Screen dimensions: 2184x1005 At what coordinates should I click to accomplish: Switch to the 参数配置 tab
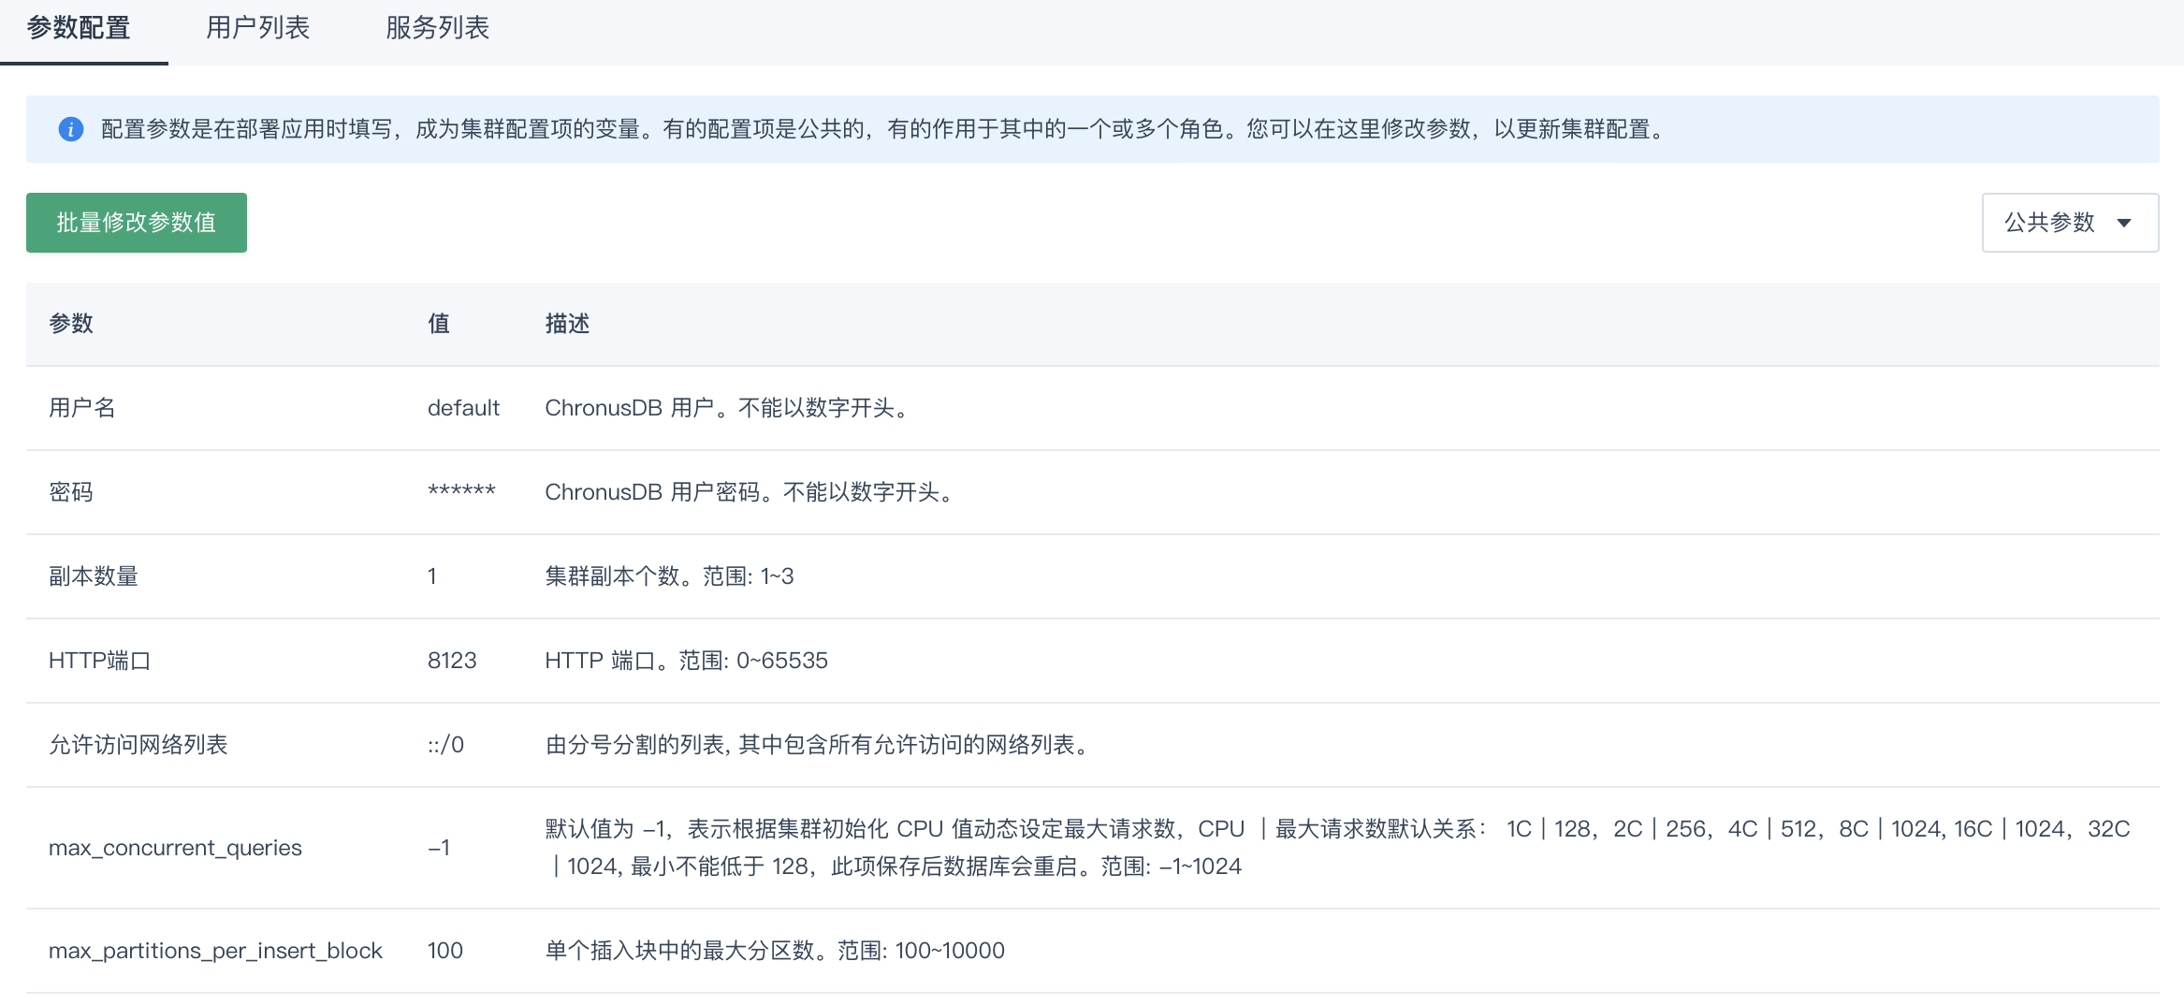click(x=79, y=28)
